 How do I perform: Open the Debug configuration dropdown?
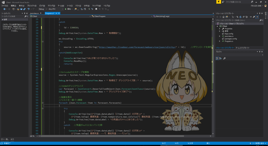tap(43, 9)
